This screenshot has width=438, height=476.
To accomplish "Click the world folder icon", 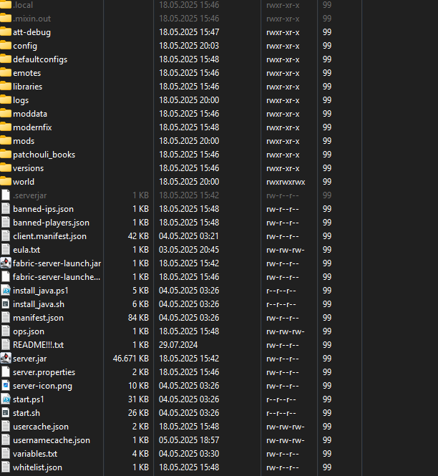I will (x=6, y=182).
